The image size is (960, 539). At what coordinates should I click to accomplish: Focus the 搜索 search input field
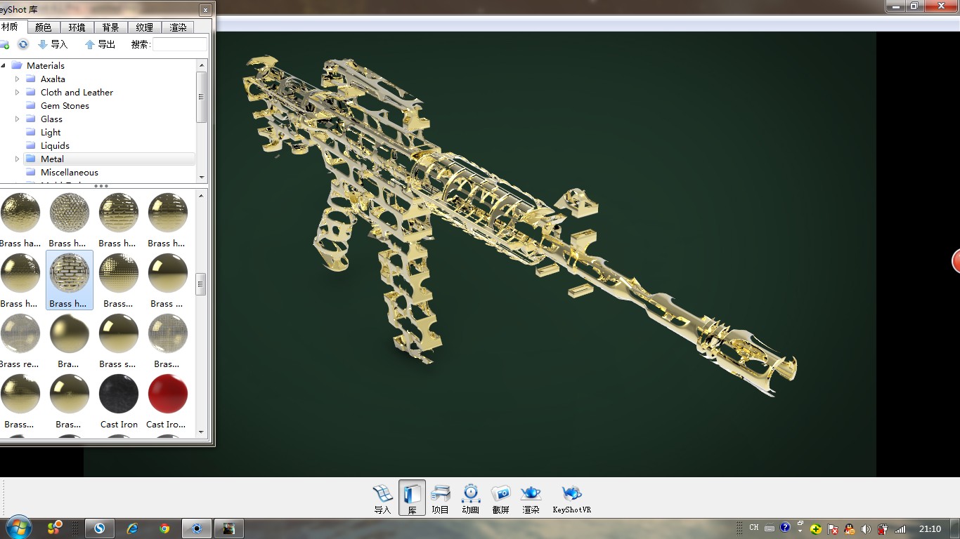tap(180, 44)
